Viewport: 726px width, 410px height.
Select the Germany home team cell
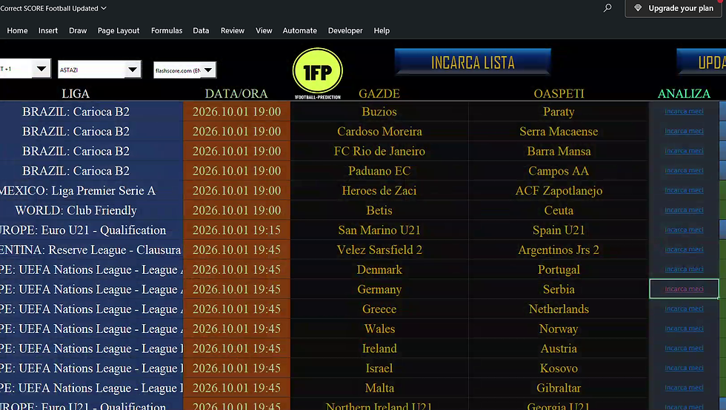click(x=379, y=289)
